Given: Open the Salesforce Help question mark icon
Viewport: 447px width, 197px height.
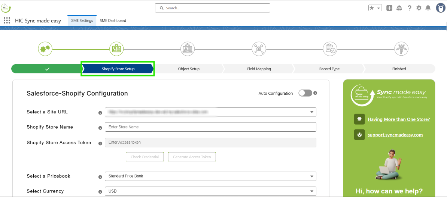Looking at the screenshot, I should (x=410, y=8).
